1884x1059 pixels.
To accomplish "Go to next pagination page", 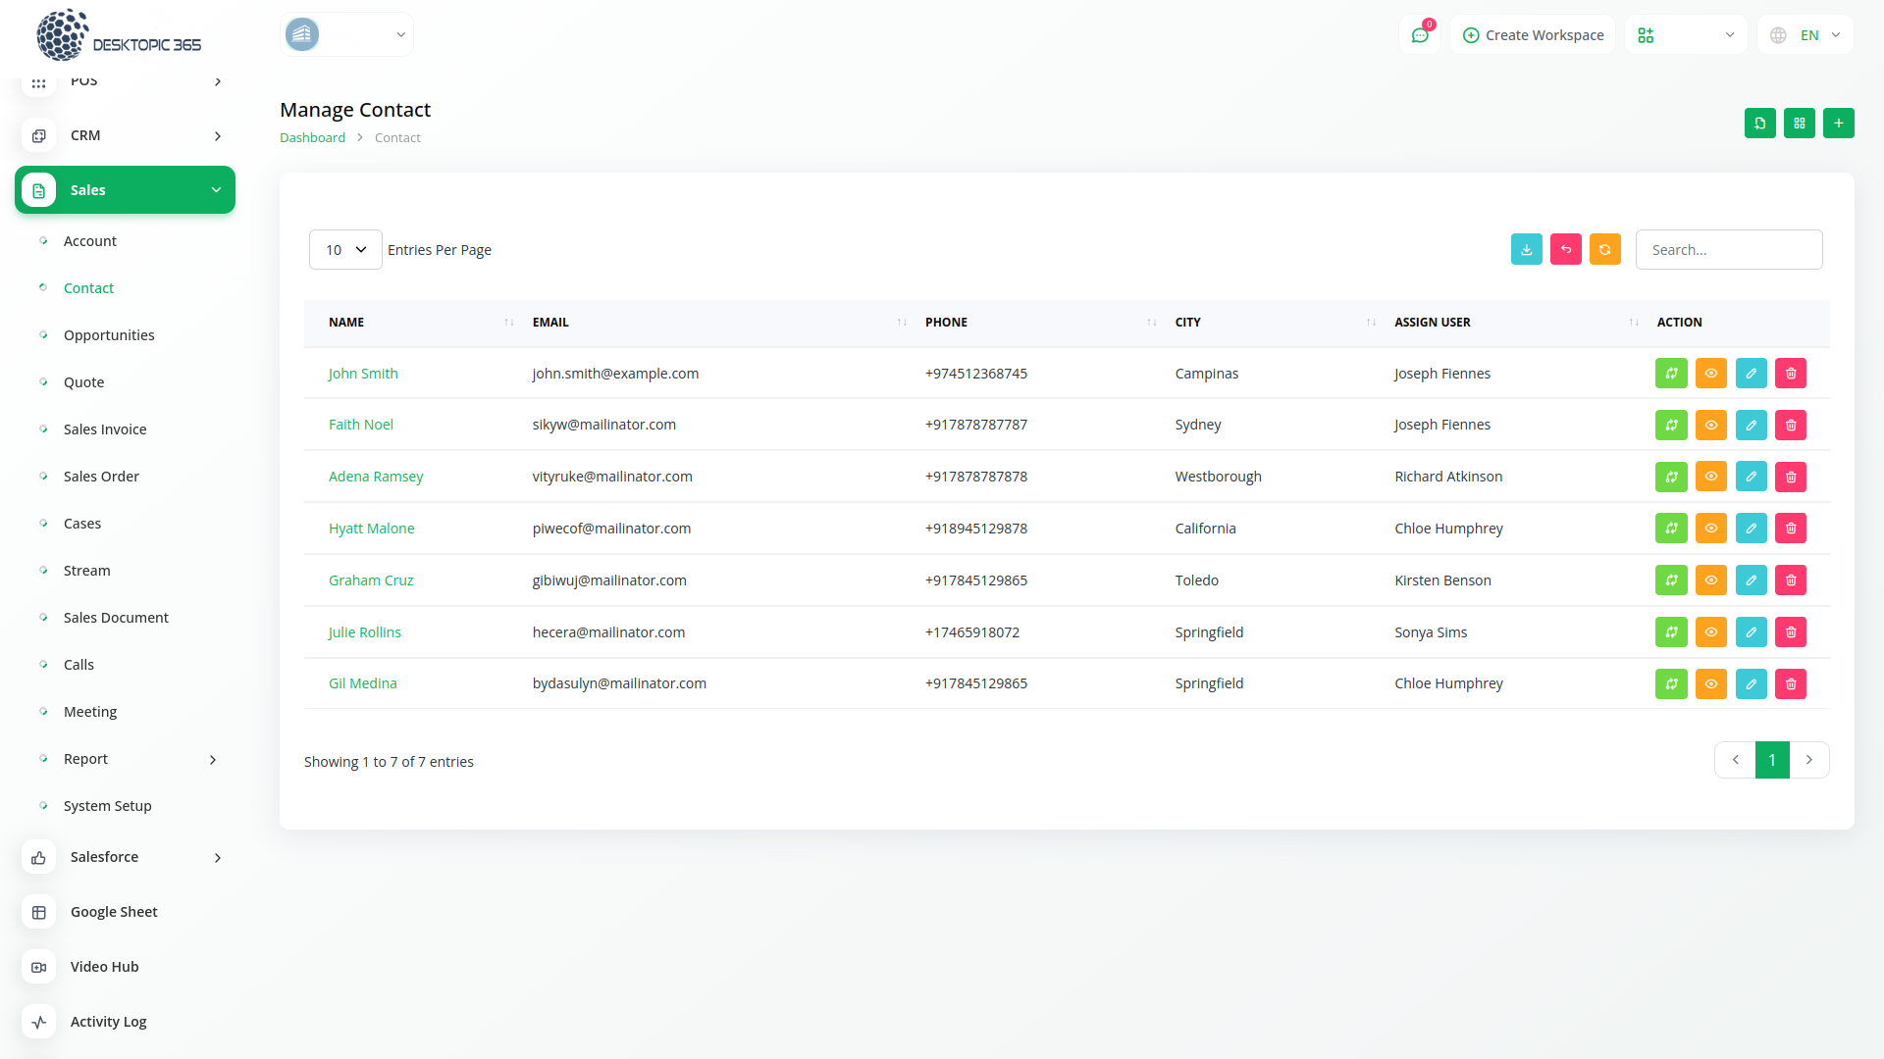I will pos(1809,760).
